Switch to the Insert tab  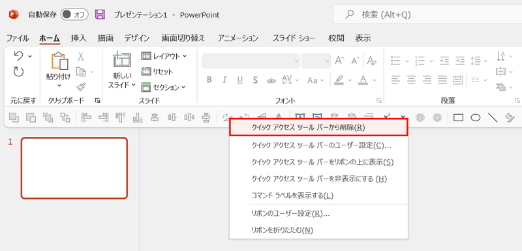click(78, 38)
